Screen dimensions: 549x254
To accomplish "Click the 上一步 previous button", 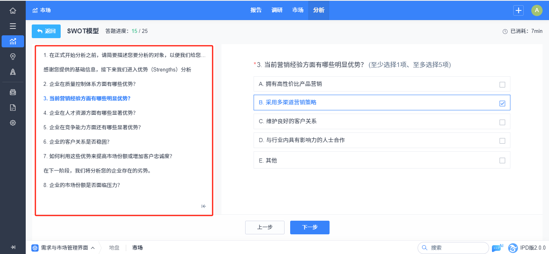I will point(265,228).
